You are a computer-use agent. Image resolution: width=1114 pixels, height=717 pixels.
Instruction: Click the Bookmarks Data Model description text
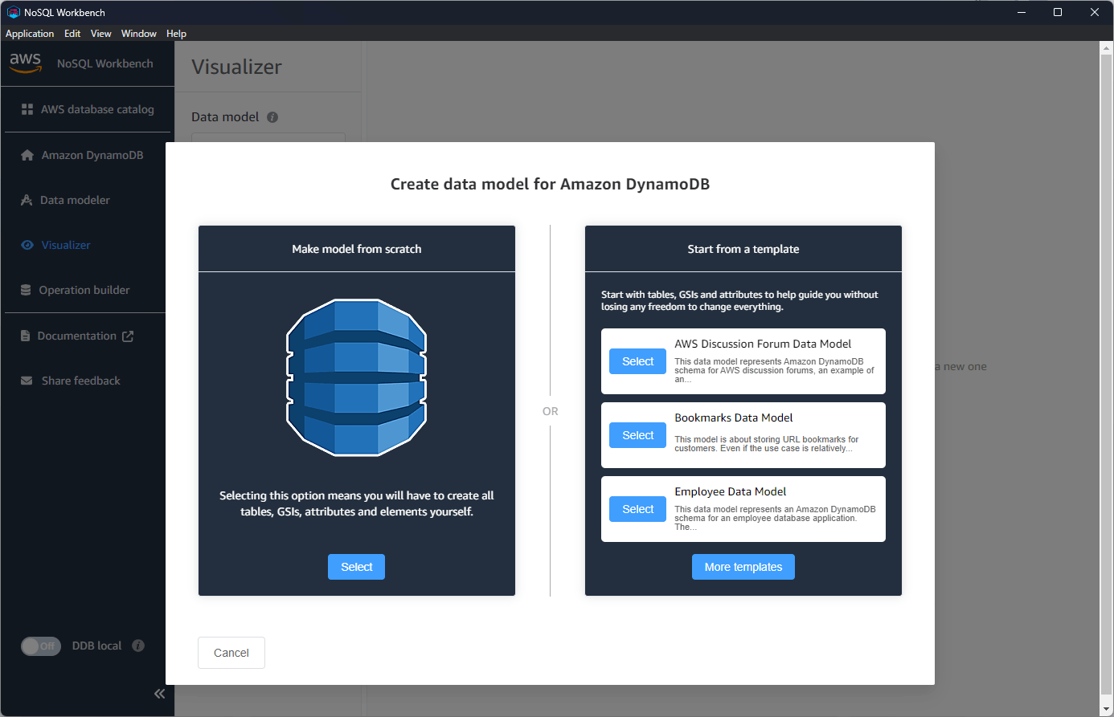pos(767,444)
